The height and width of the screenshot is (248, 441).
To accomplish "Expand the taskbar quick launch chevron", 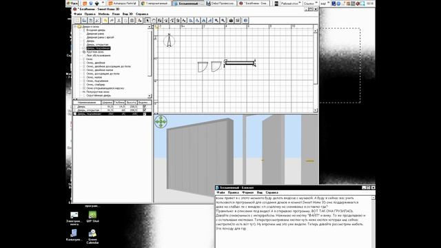I will (x=103, y=3).
